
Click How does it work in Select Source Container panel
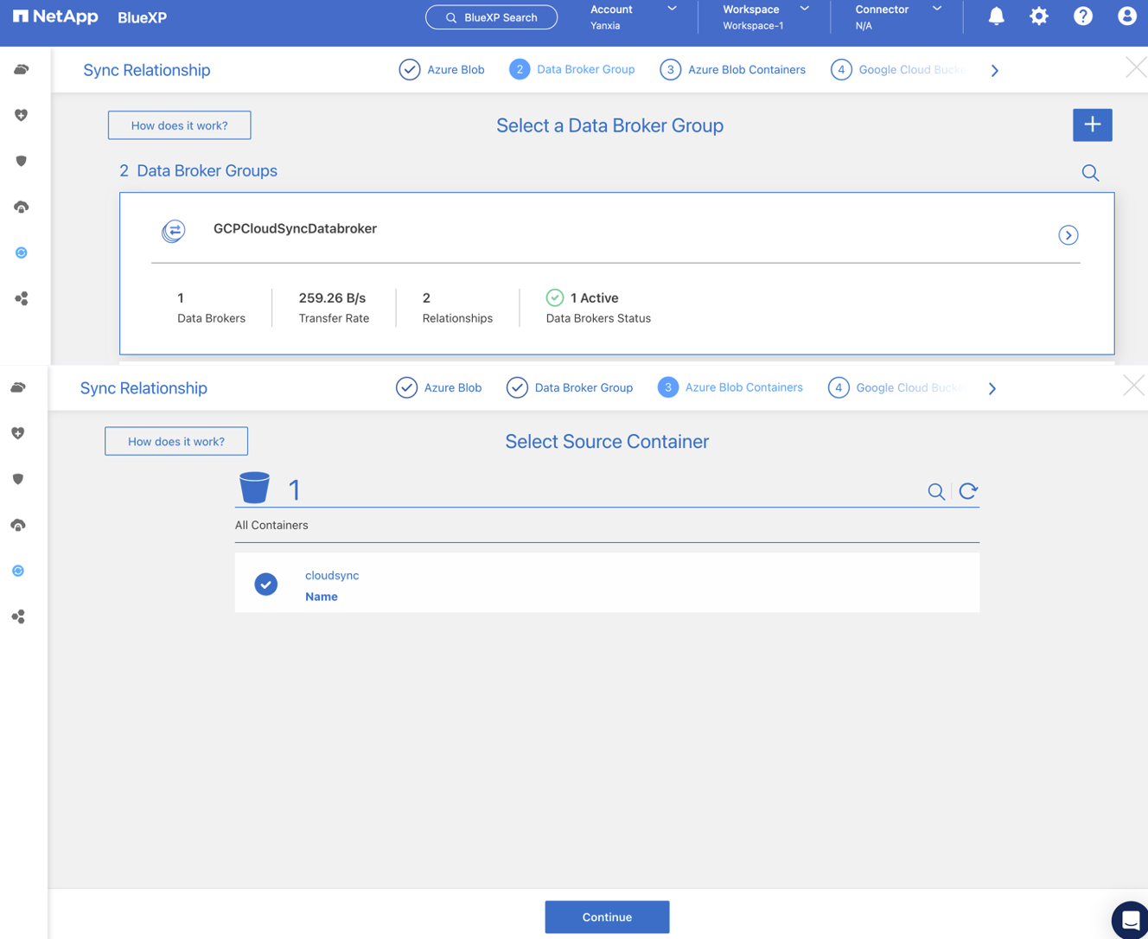click(x=176, y=441)
